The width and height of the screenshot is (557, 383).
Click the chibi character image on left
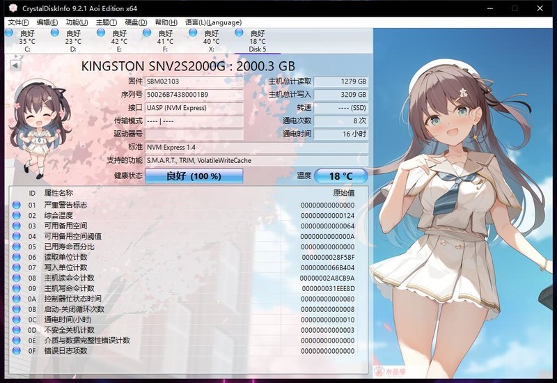pos(40,129)
